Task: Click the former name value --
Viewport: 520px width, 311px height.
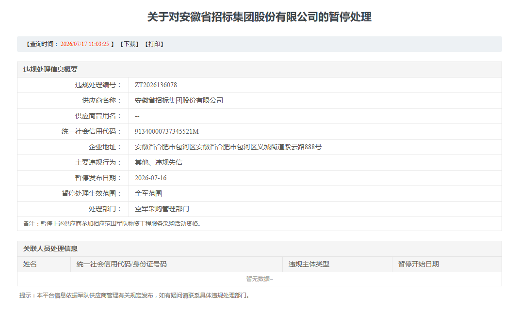Action: click(x=137, y=116)
